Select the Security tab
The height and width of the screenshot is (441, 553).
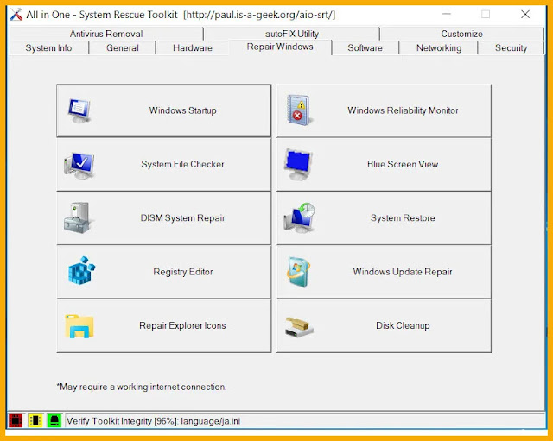point(511,48)
